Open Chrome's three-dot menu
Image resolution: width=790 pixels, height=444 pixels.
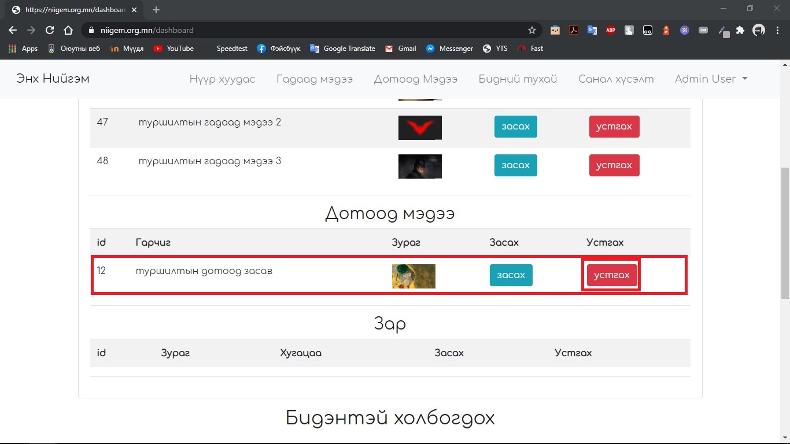tap(778, 31)
